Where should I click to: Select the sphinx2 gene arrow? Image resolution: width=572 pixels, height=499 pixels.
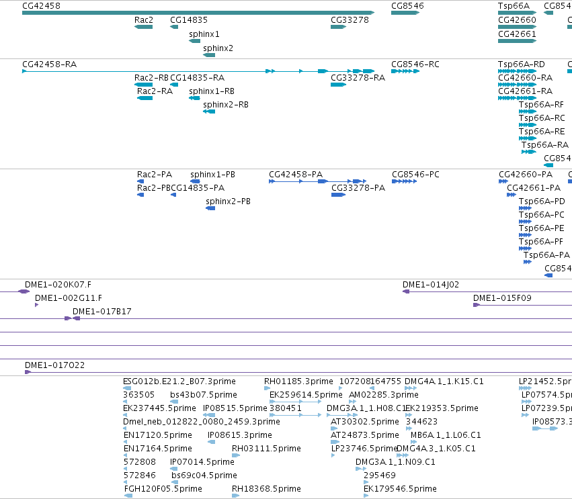tap(209, 55)
